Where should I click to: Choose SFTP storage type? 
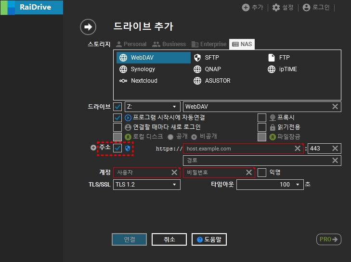click(206, 58)
